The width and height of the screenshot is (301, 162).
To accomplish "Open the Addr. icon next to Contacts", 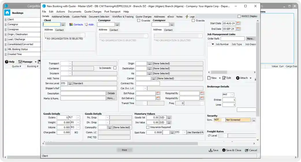I will [x=86, y=25].
